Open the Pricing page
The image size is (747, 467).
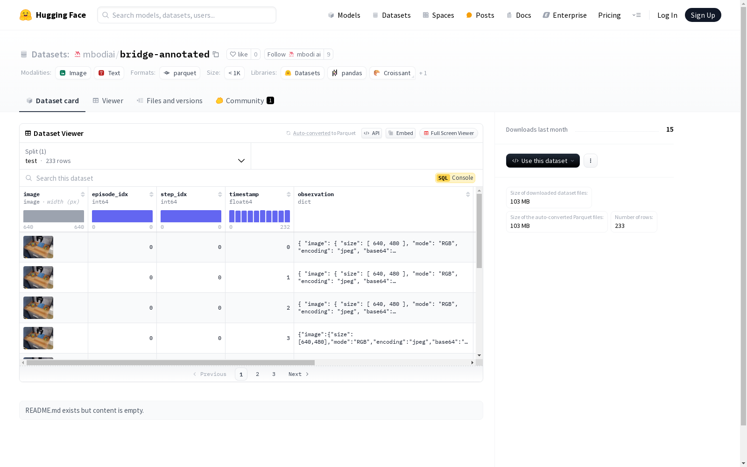click(x=609, y=15)
